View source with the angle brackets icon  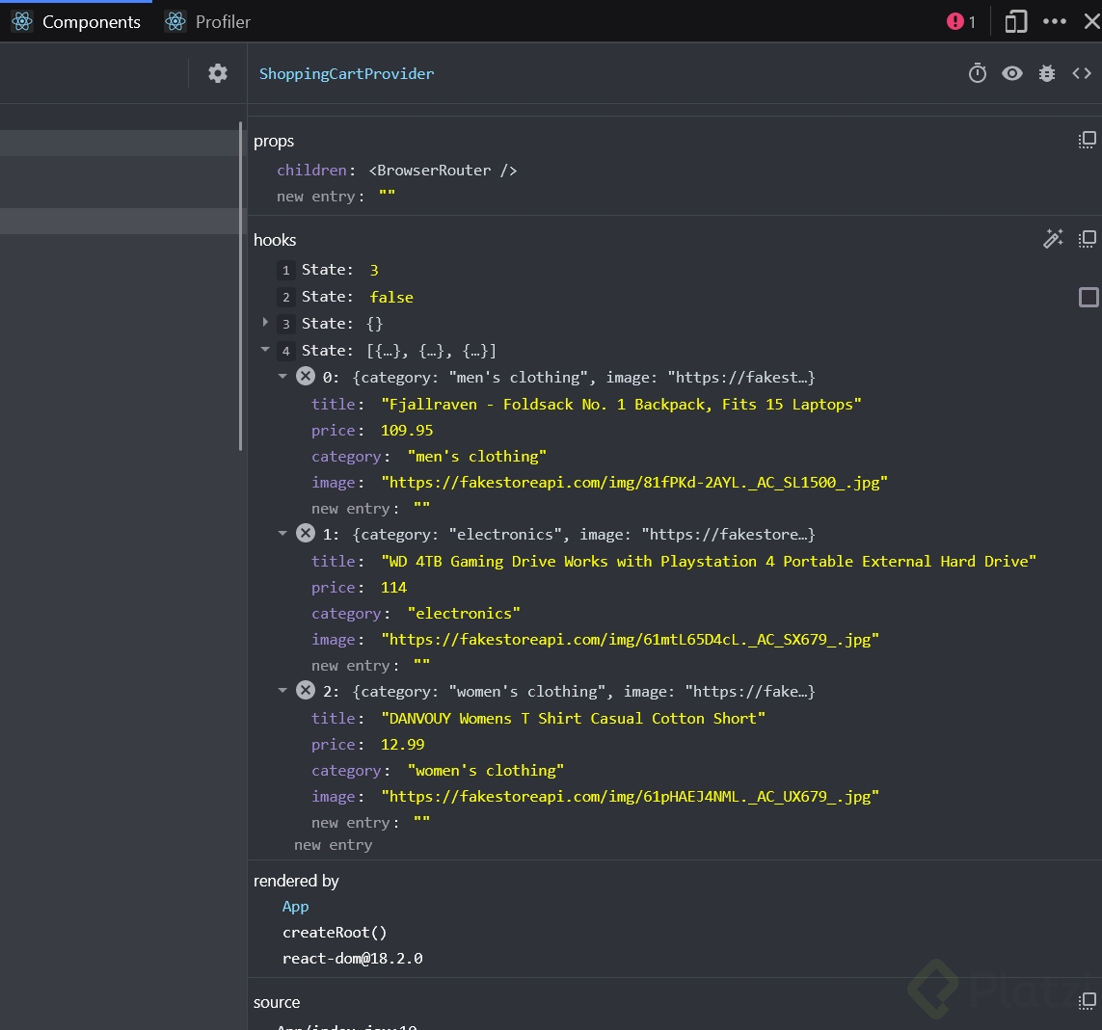click(1082, 73)
